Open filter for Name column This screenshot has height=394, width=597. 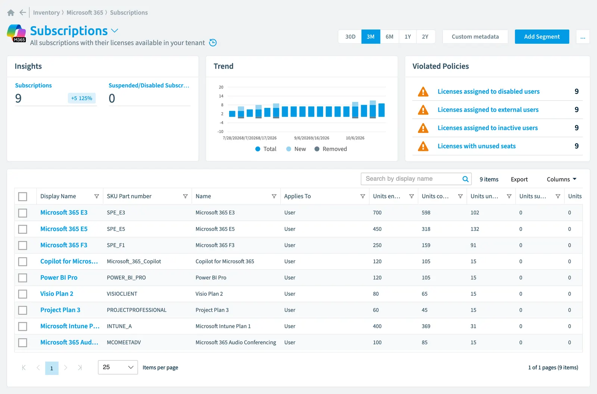coord(274,196)
